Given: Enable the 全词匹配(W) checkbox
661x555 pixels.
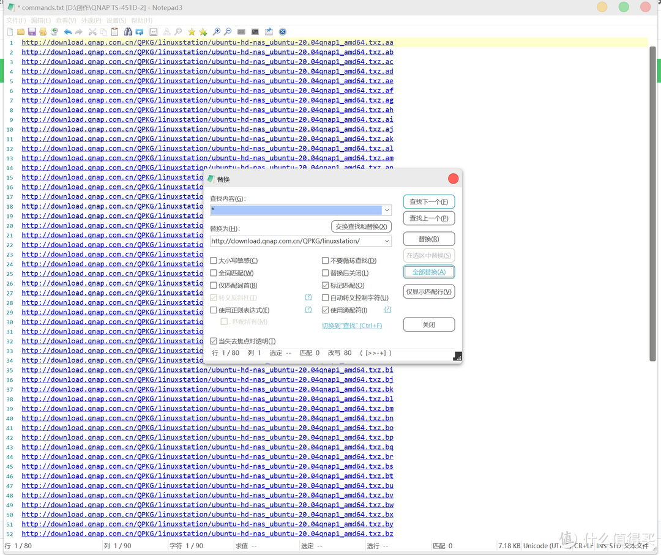Looking at the screenshot, I should pyautogui.click(x=214, y=273).
